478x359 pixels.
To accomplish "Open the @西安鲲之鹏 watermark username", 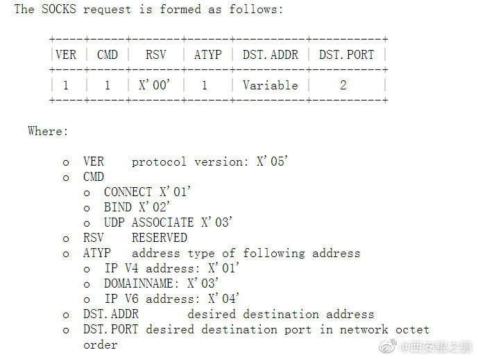I will 435,347.
